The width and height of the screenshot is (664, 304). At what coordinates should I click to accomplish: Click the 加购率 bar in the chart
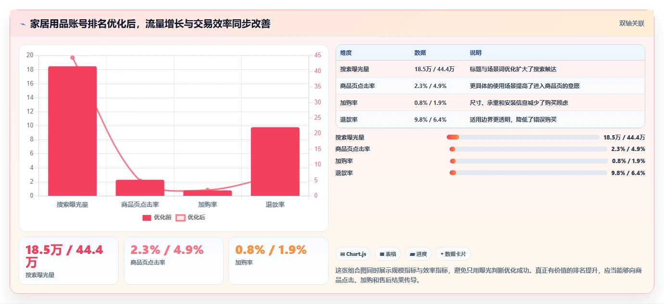(208, 193)
